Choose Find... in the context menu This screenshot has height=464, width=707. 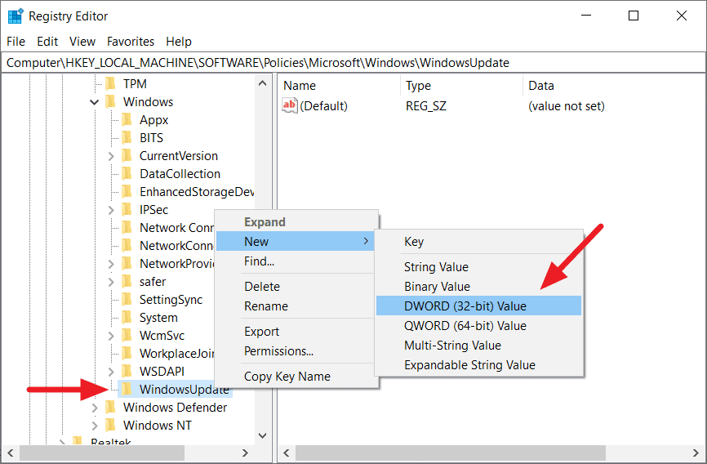[296, 261]
